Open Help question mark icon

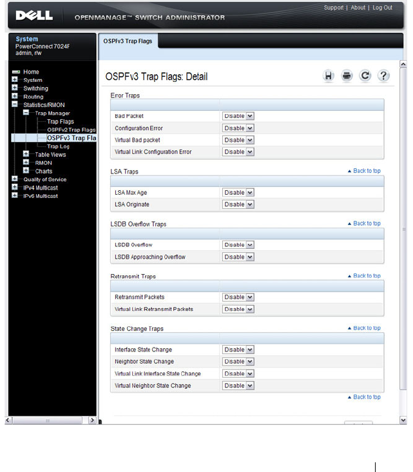[x=383, y=76]
